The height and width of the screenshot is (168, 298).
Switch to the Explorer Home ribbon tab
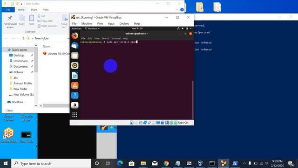(x=21, y=10)
